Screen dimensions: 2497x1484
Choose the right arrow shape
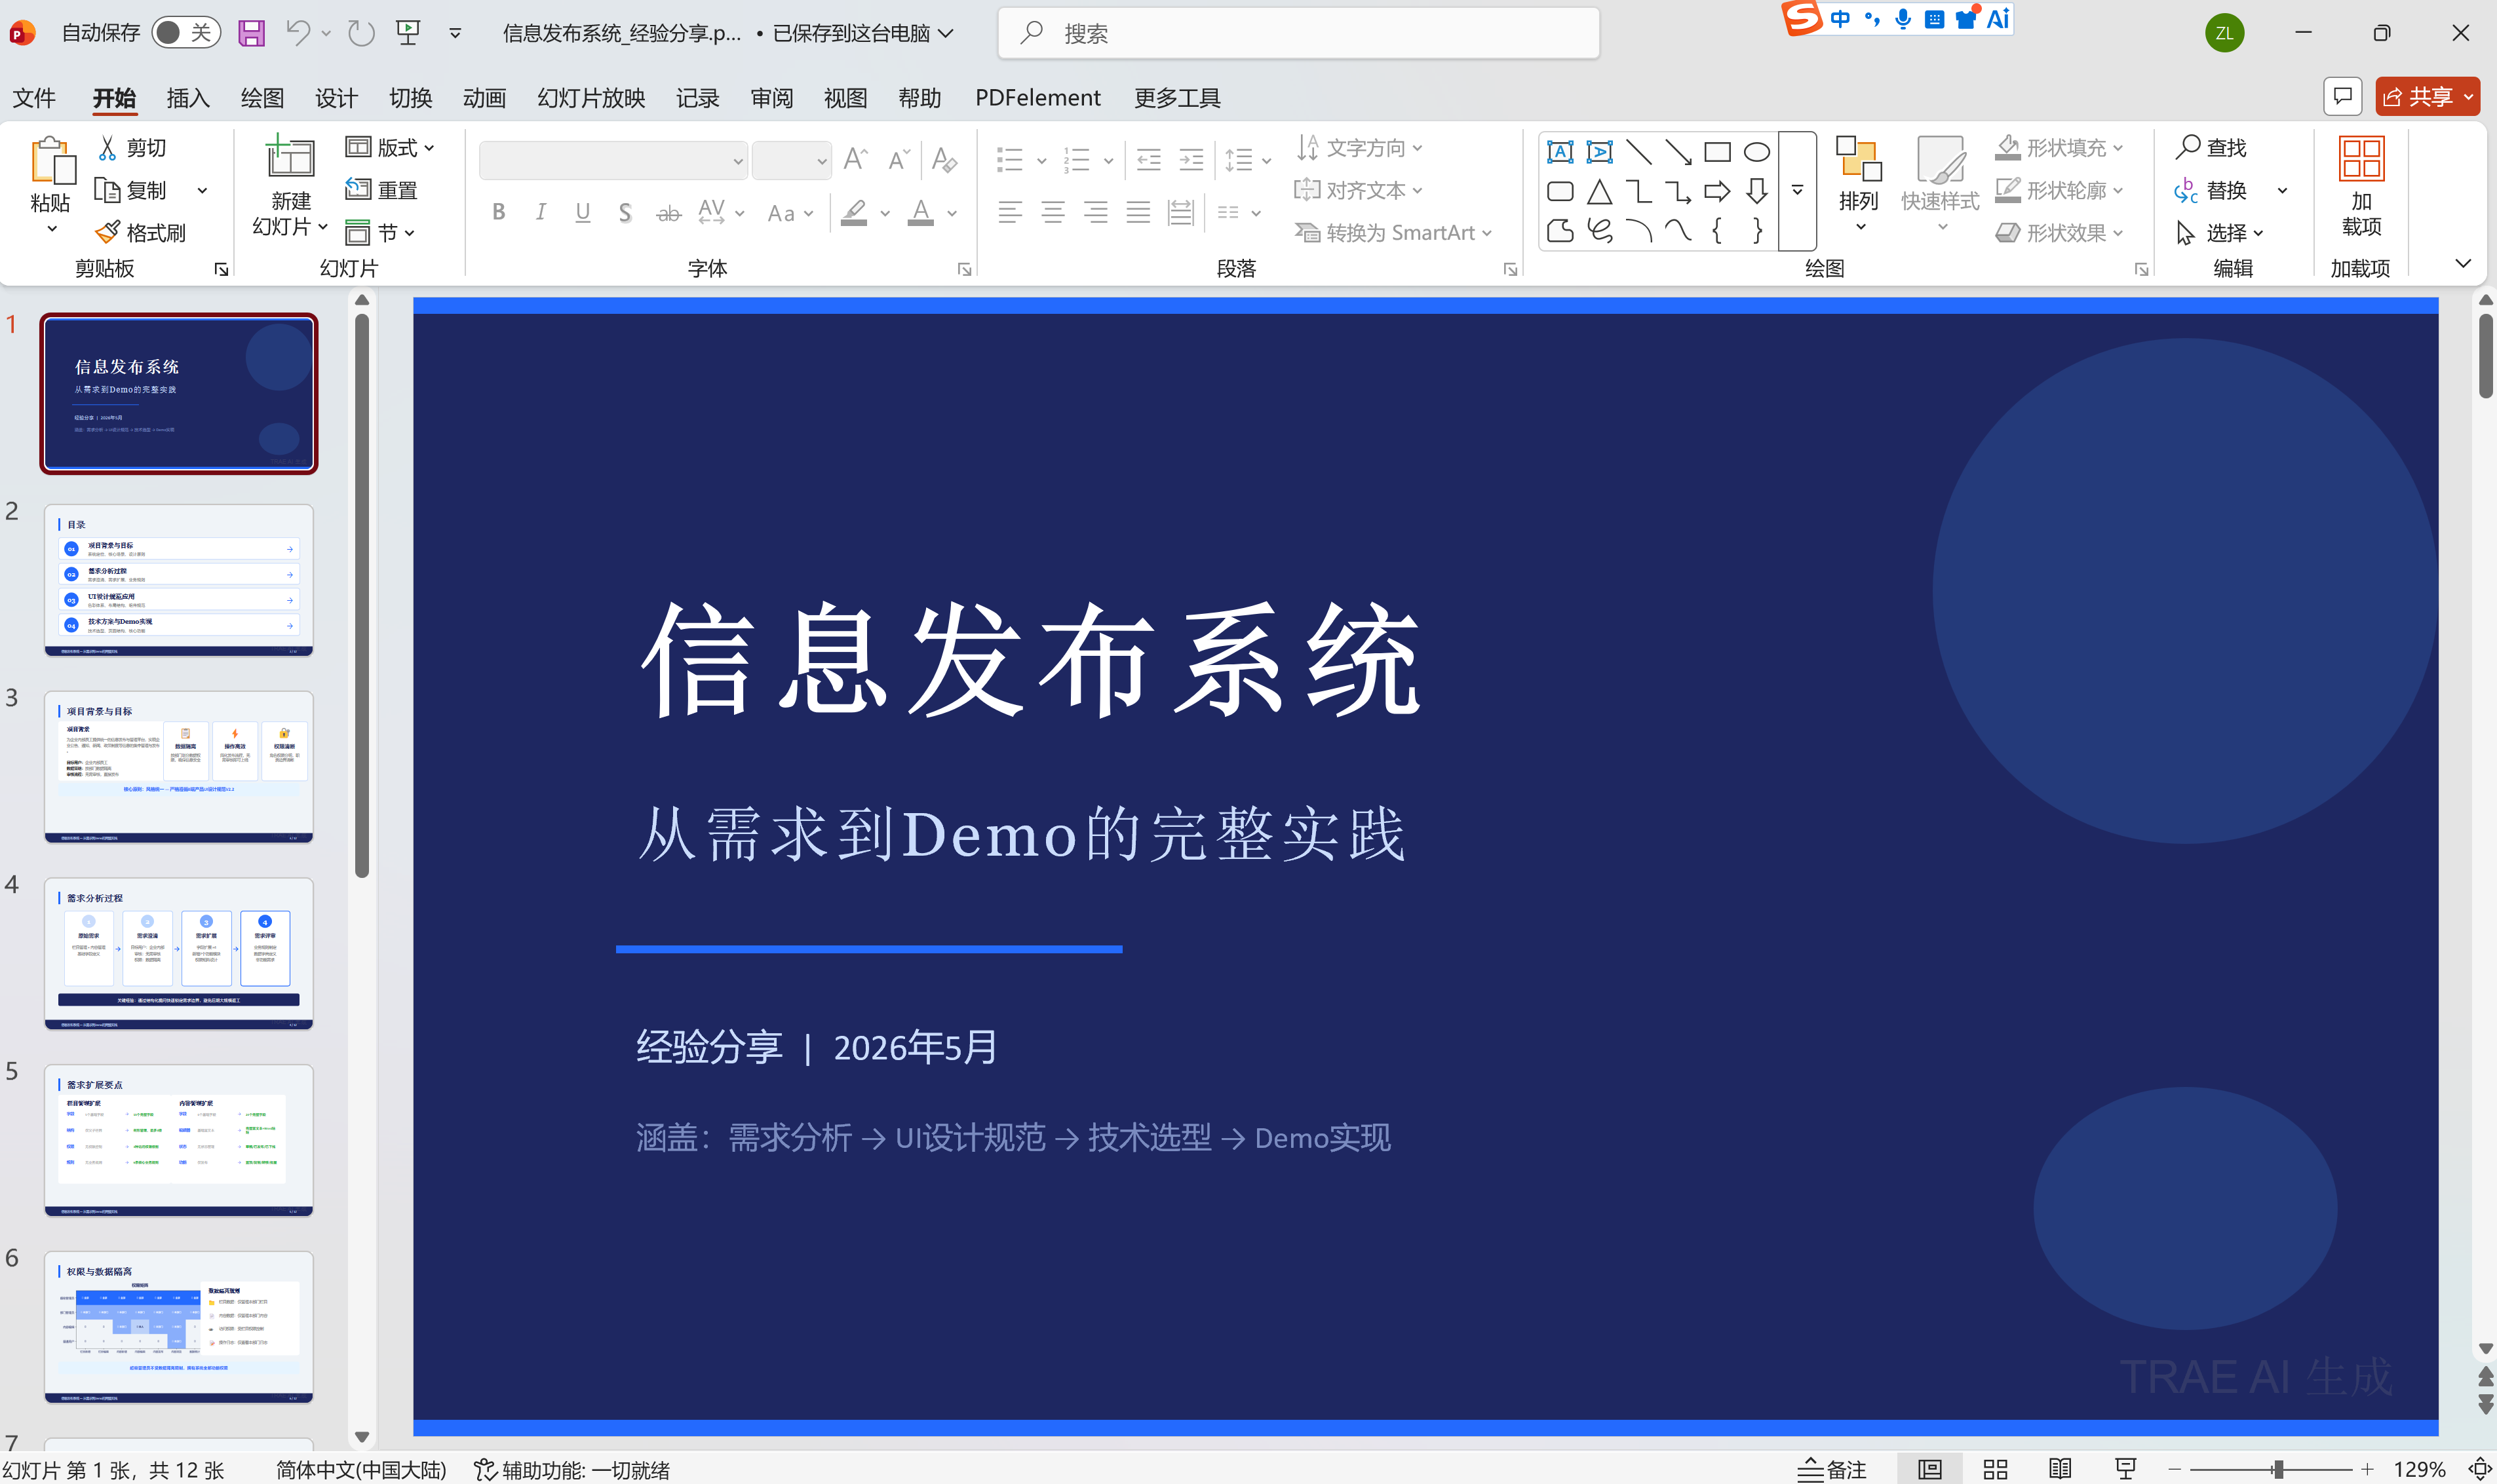(1717, 191)
